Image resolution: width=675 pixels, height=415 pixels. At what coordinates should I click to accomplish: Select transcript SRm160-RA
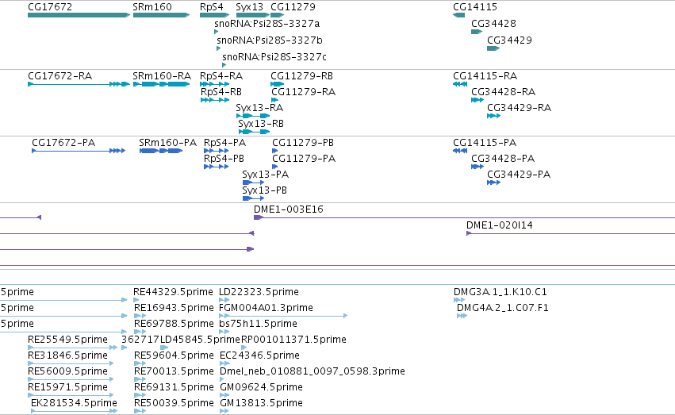click(162, 76)
